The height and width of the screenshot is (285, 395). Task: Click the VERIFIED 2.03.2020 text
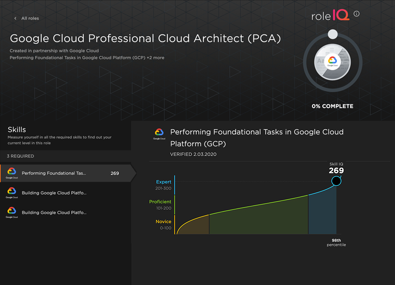[x=193, y=154]
